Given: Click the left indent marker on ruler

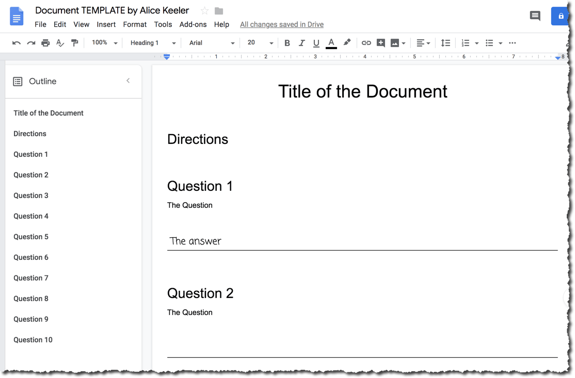Looking at the screenshot, I should tap(167, 57).
